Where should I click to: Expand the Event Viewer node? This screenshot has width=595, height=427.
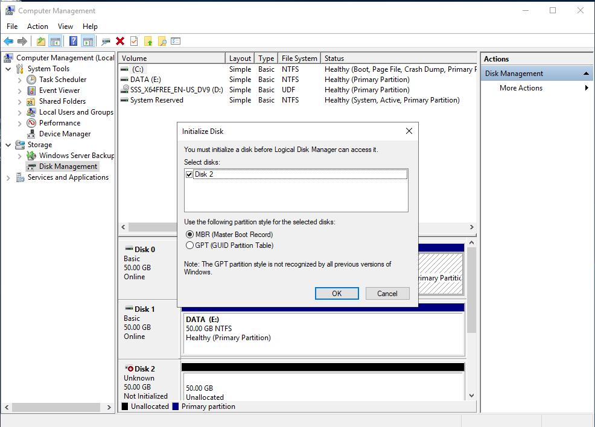20,91
